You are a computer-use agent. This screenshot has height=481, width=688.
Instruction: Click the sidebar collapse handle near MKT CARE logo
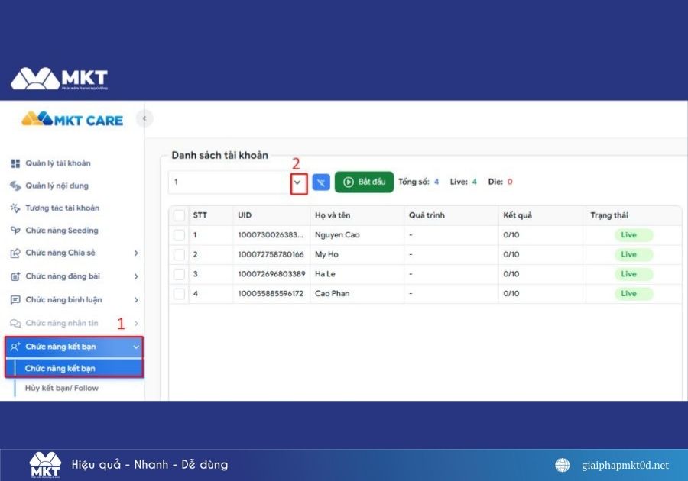coord(144,118)
